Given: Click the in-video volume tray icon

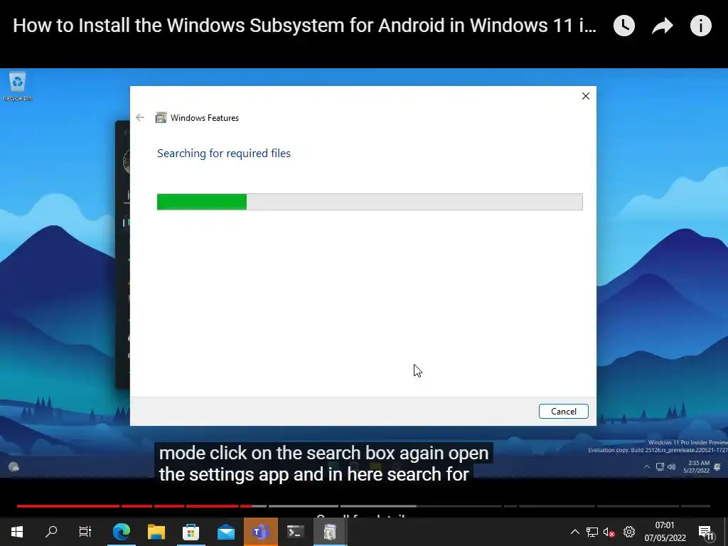Looking at the screenshot, I should pos(671,466).
